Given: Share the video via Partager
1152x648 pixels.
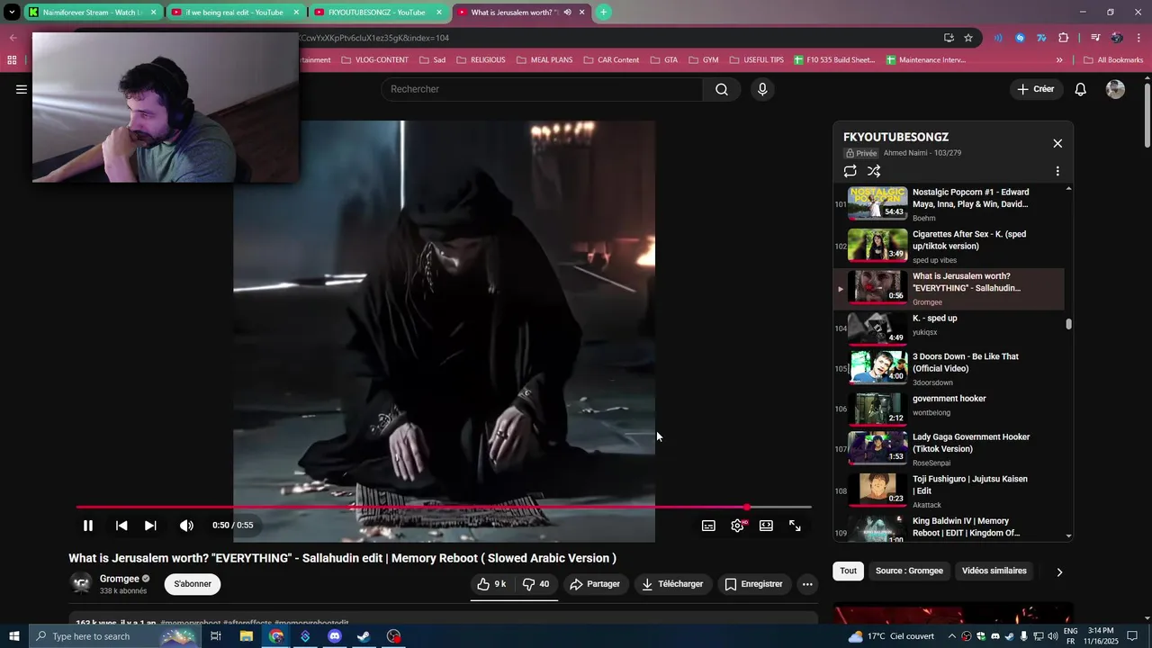Looking at the screenshot, I should click(x=595, y=584).
